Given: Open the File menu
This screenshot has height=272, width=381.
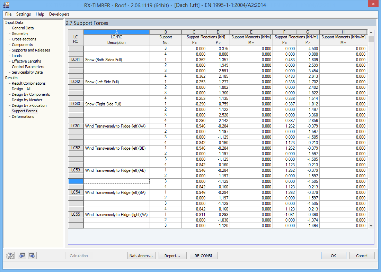Looking at the screenshot, I should [x=8, y=14].
